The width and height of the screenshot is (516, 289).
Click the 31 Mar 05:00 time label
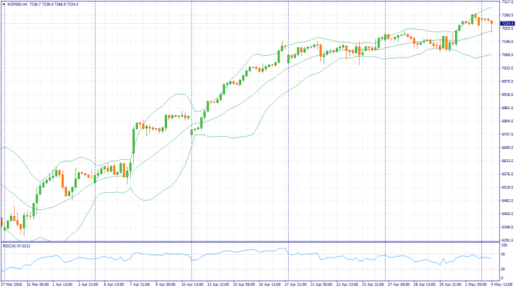38,284
